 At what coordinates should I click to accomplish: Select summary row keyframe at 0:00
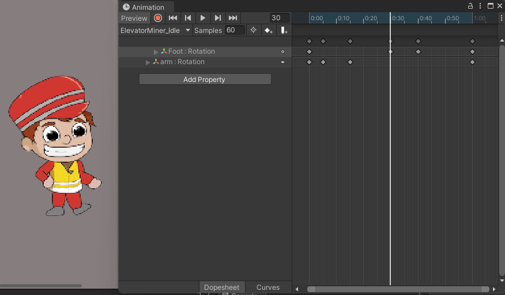(309, 41)
